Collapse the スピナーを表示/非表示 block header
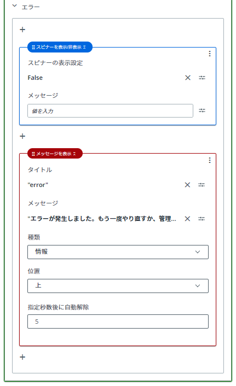Viewport: 236px width, 386px height. coord(84,47)
